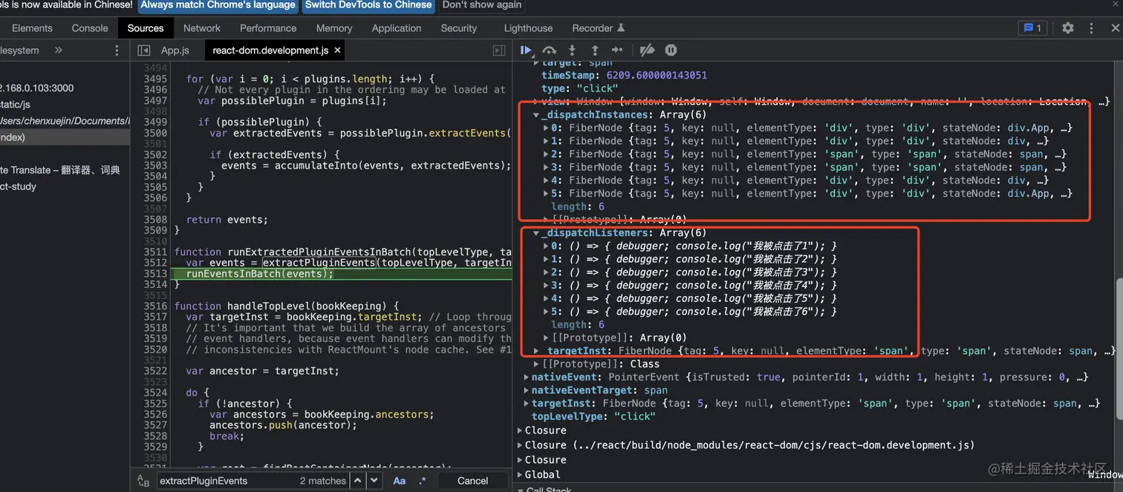Go to previous search match
The width and height of the screenshot is (1123, 492).
coord(358,481)
